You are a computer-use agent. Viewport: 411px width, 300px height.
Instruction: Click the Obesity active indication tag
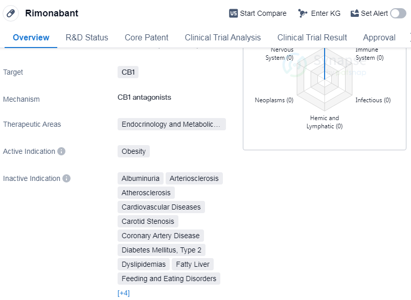pos(133,151)
